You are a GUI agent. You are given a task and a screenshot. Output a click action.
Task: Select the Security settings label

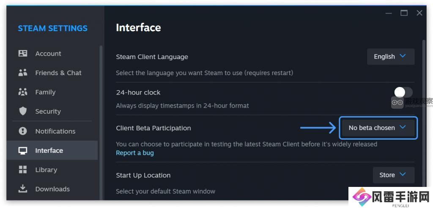(x=48, y=111)
